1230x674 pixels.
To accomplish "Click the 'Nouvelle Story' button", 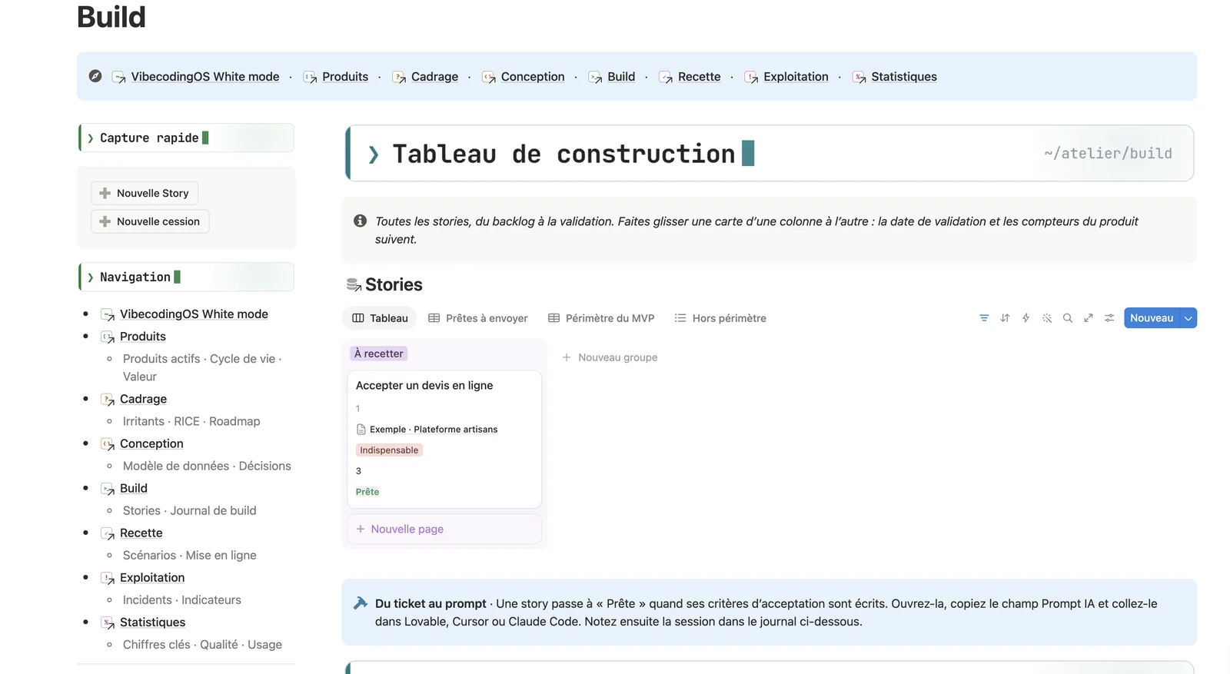I will [x=145, y=193].
